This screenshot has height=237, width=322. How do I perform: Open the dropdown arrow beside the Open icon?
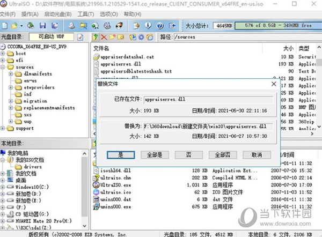(x=21, y=26)
